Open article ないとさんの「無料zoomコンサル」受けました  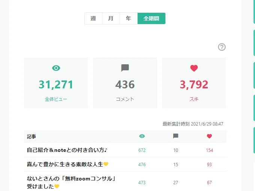[71, 182]
